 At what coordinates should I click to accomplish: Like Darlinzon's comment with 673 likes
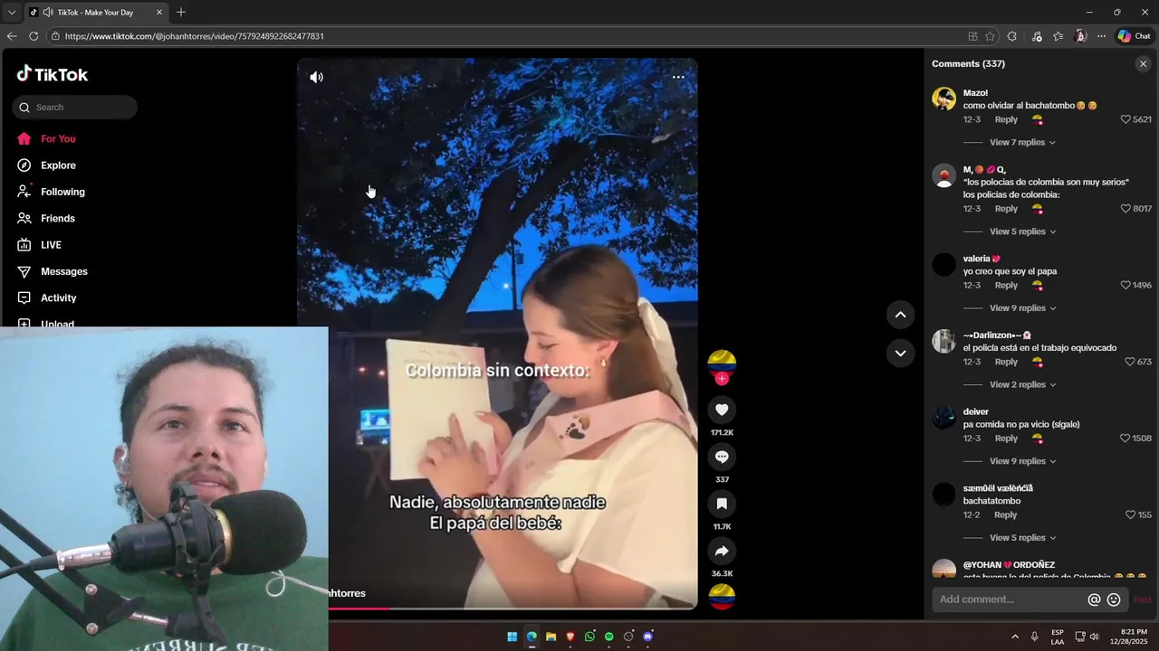[1129, 362]
